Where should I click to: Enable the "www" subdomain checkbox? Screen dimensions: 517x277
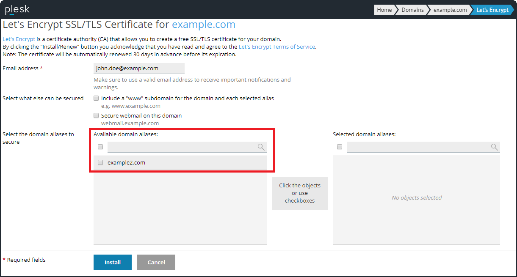click(x=96, y=98)
